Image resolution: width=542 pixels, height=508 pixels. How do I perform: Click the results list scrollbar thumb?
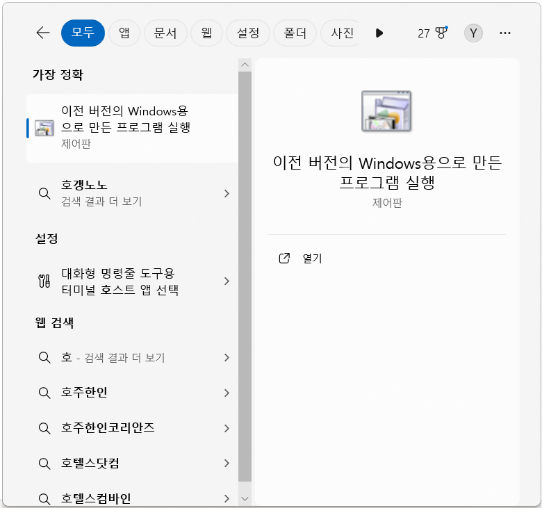point(245,277)
